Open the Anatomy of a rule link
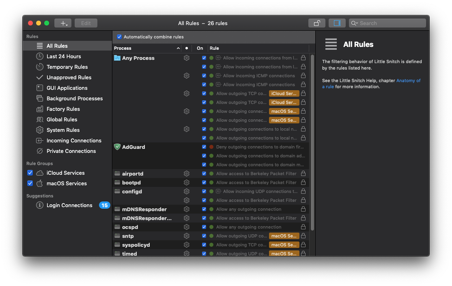452x286 pixels. pyautogui.click(x=408, y=81)
